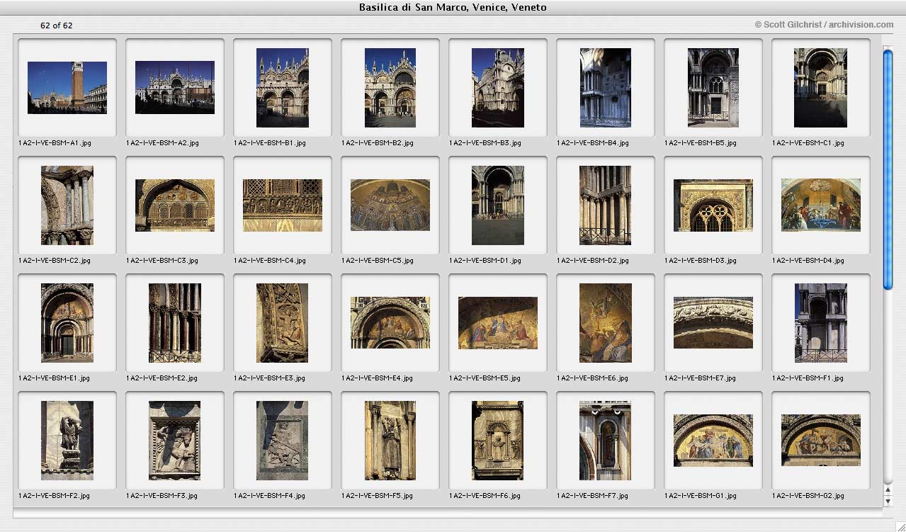Click the "62 of 62" image counter

pos(56,26)
